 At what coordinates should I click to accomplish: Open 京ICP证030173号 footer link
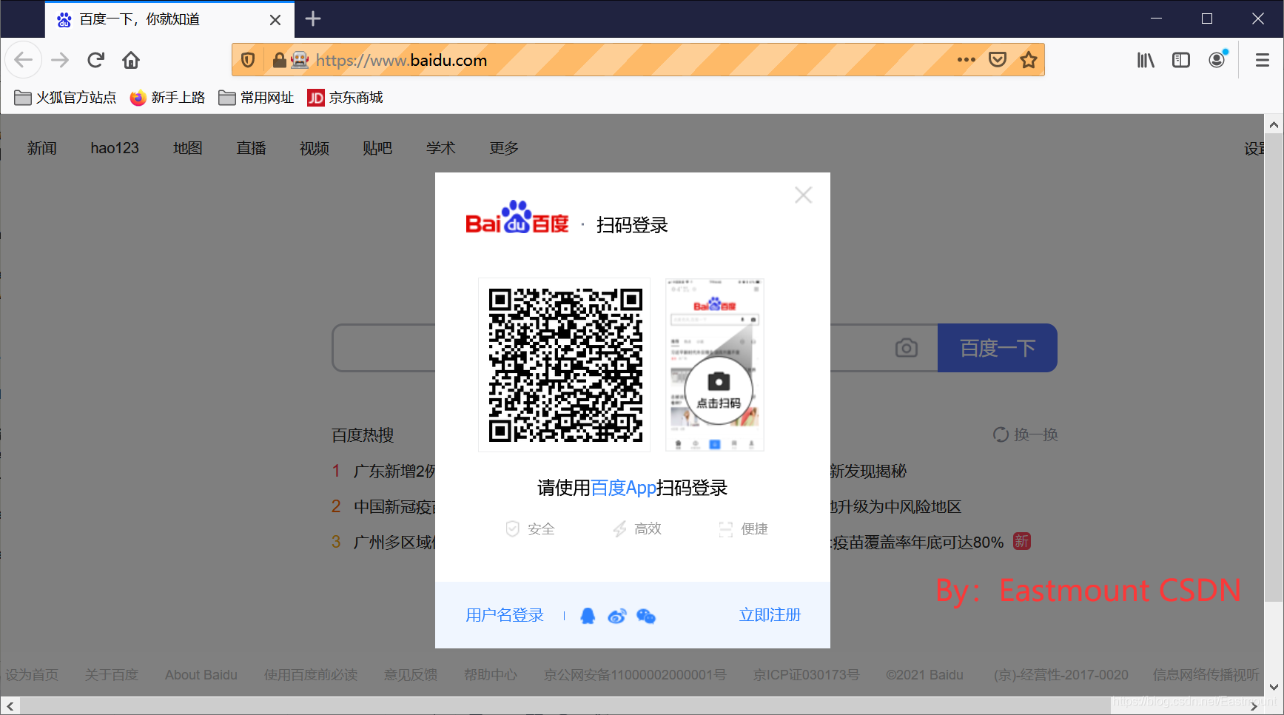click(807, 675)
